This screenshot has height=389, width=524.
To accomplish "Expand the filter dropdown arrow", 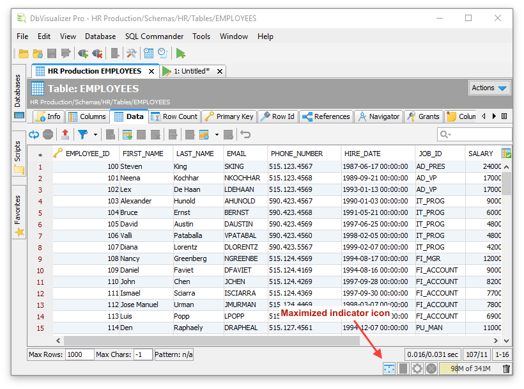I will 96,134.
